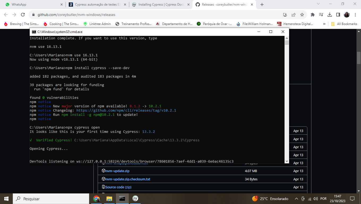
Task: Open Chrome downloads
Action: coord(330,15)
